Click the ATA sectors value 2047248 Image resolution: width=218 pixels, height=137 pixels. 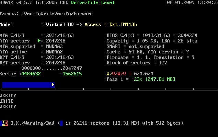click(56, 41)
